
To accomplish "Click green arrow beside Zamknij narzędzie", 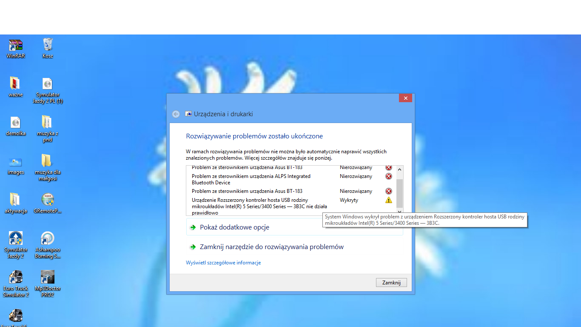I will (193, 247).
